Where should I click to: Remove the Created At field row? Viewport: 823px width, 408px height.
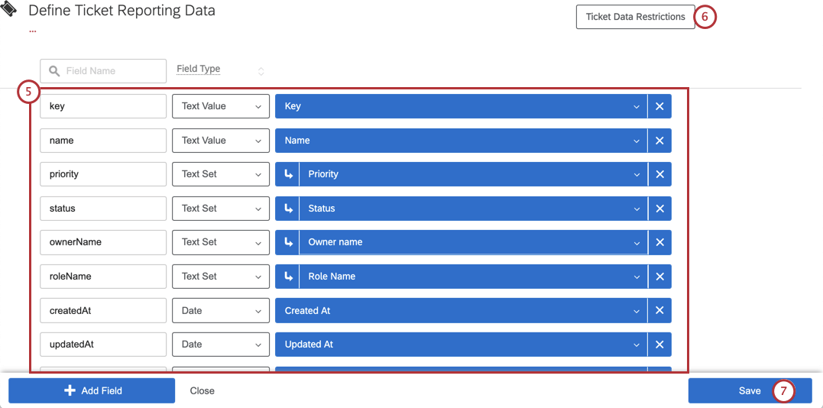[659, 311]
